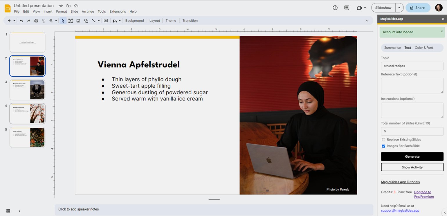Choose the shape tool
Viewport: 447px width, 216px height.
coord(86,21)
